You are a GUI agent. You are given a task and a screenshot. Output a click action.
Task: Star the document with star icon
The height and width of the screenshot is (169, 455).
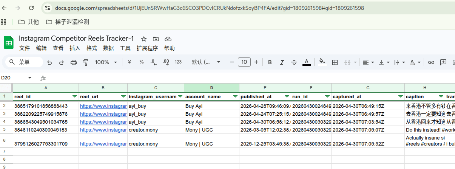[x=143, y=39]
